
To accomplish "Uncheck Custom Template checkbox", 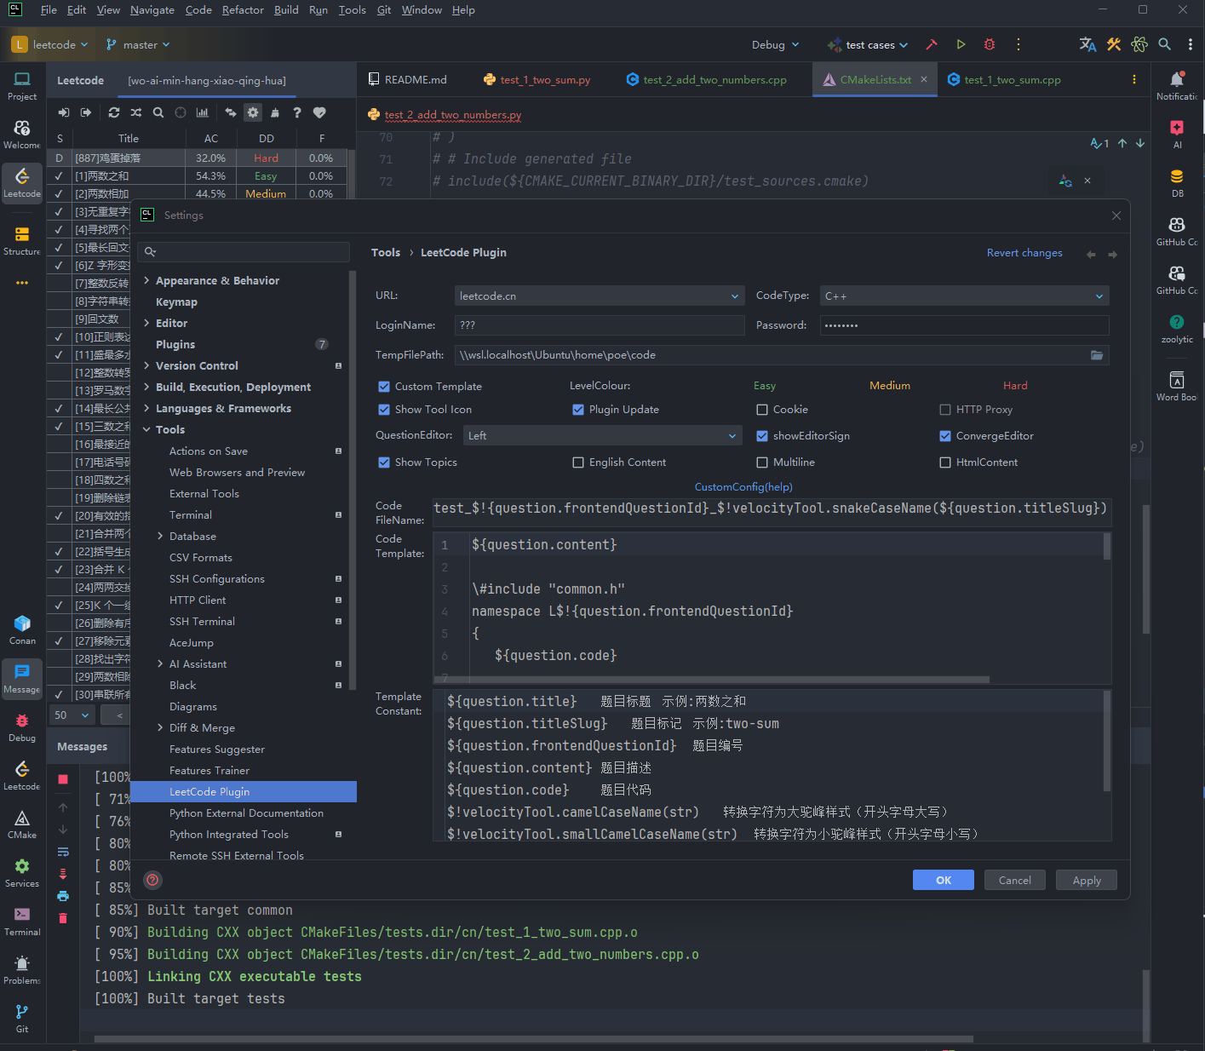I will pos(384,387).
